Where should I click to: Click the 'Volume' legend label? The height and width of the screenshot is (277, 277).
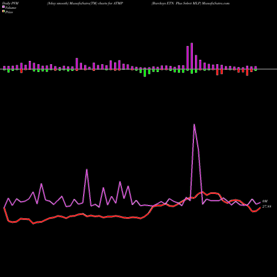[x=11, y=8]
